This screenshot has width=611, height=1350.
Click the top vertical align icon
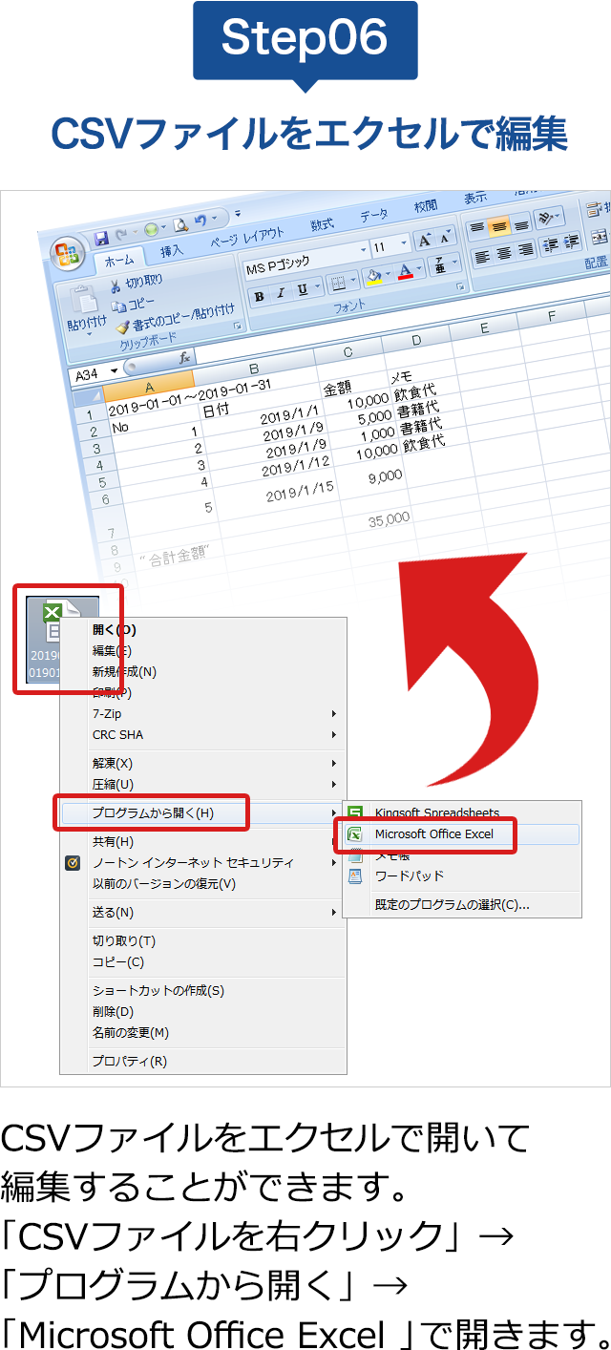pos(476,227)
